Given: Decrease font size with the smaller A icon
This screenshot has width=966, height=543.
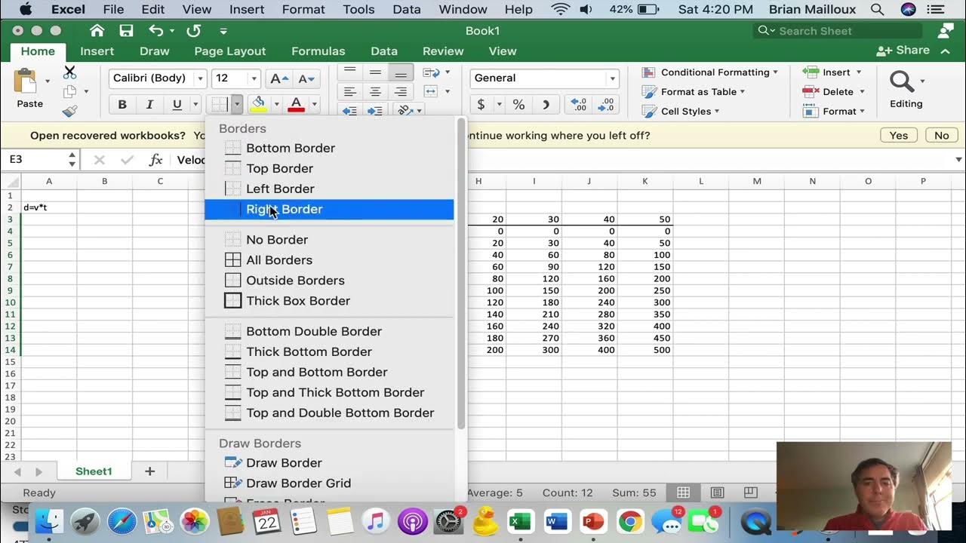Looking at the screenshot, I should click(306, 78).
